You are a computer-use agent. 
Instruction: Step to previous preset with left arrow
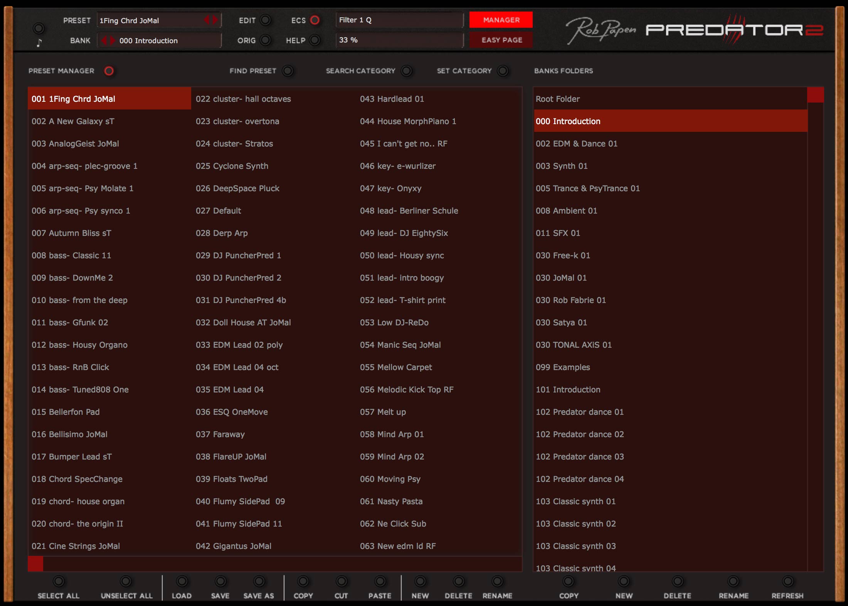(207, 20)
